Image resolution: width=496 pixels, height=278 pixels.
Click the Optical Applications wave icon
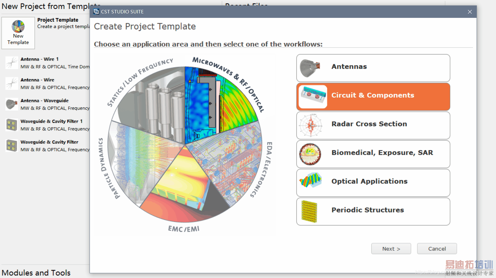pyautogui.click(x=310, y=181)
